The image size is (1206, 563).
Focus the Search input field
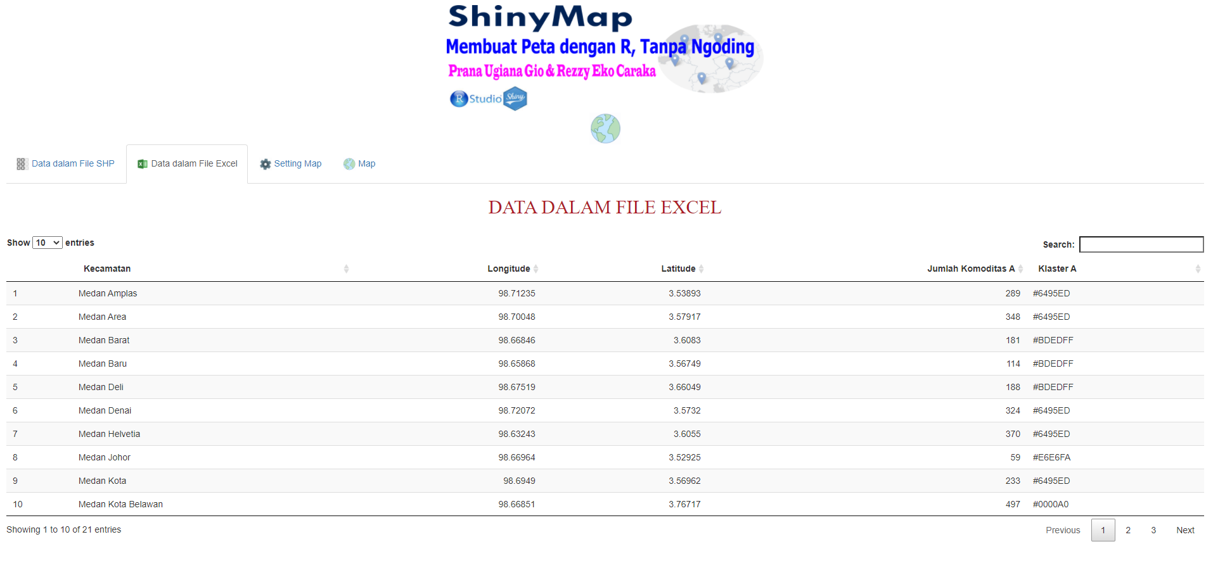click(1141, 244)
